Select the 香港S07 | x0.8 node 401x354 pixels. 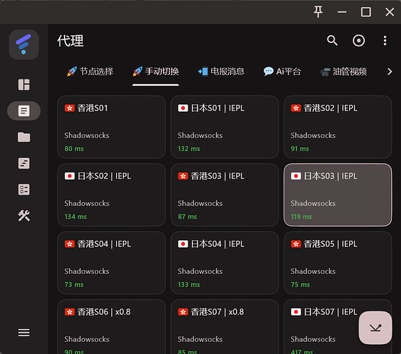point(225,327)
